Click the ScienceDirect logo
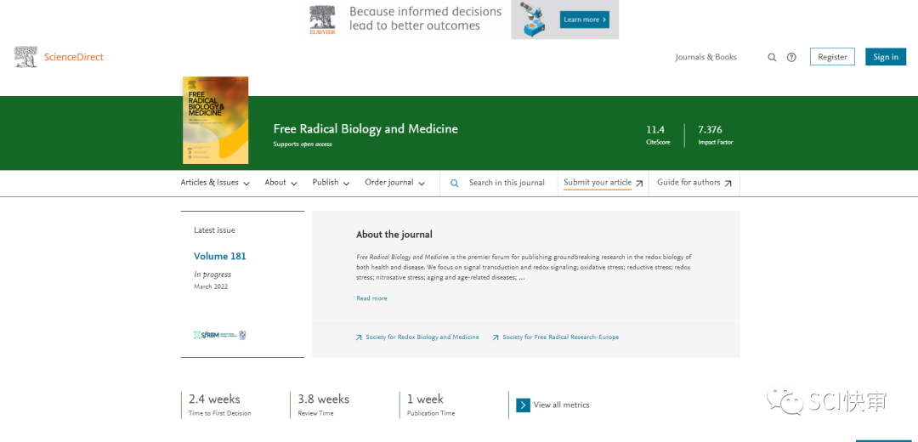The image size is (918, 442). pos(59,57)
